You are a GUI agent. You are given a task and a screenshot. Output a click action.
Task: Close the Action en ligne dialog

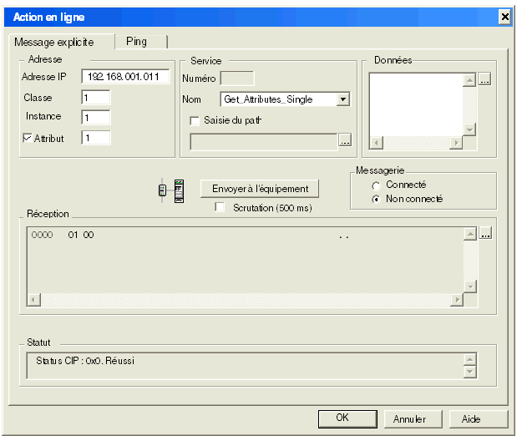tap(504, 17)
